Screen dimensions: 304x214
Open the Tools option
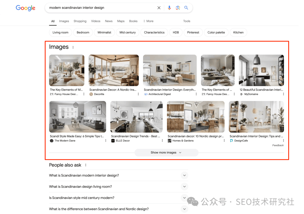click(187, 21)
